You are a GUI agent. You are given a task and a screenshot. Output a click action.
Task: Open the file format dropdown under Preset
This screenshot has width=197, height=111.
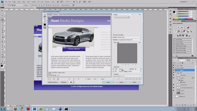pos(122,17)
